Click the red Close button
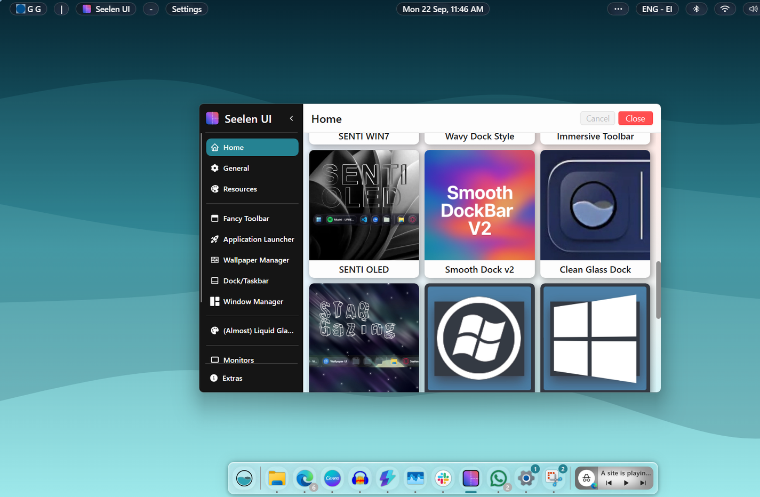This screenshot has width=760, height=497. click(635, 118)
